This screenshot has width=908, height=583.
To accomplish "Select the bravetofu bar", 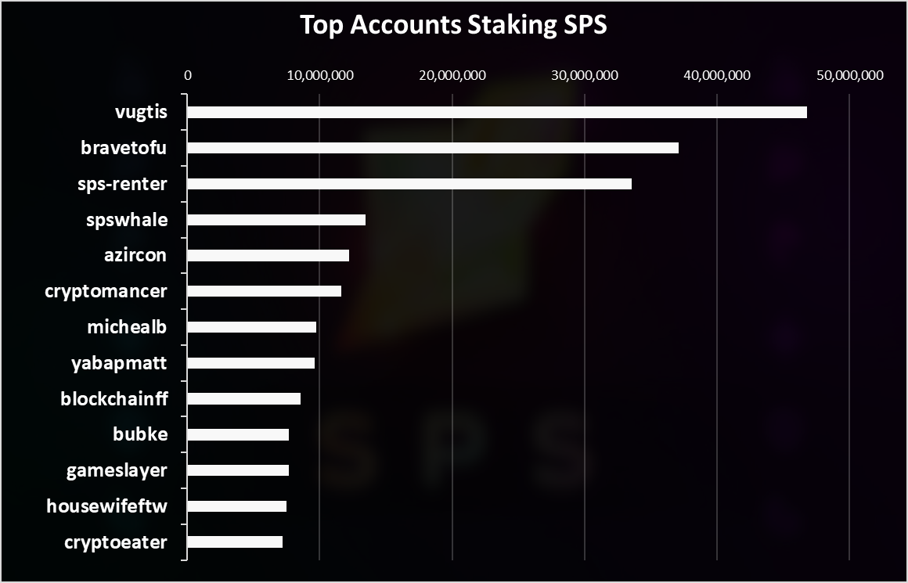I will (433, 148).
